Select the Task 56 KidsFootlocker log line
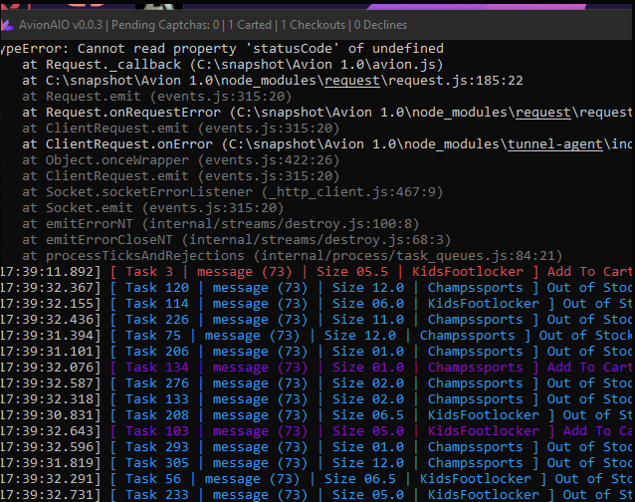The image size is (635, 502). tap(317, 479)
